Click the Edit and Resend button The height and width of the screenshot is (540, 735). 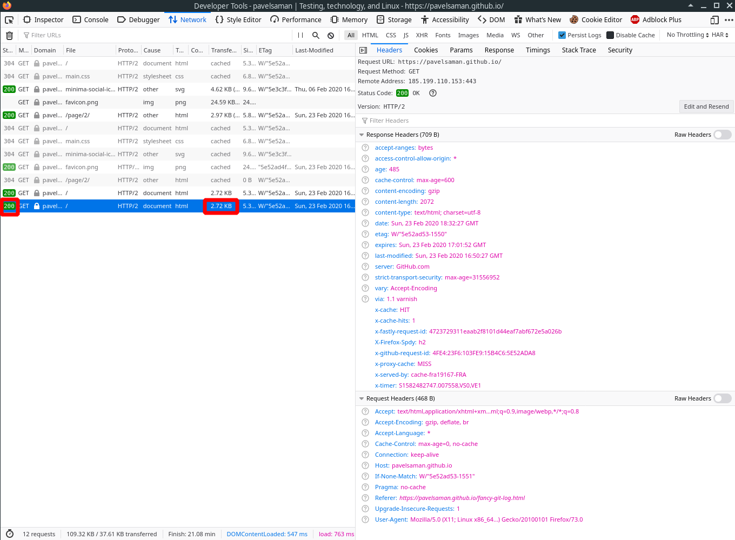(706, 106)
